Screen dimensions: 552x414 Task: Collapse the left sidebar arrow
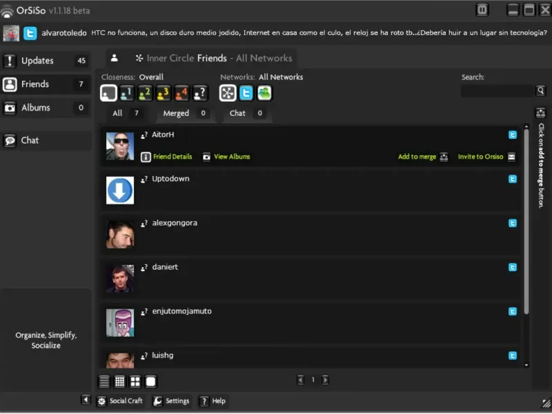[x=86, y=400]
